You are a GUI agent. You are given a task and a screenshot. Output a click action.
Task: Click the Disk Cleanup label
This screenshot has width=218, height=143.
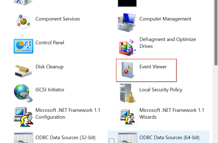pyautogui.click(x=49, y=67)
